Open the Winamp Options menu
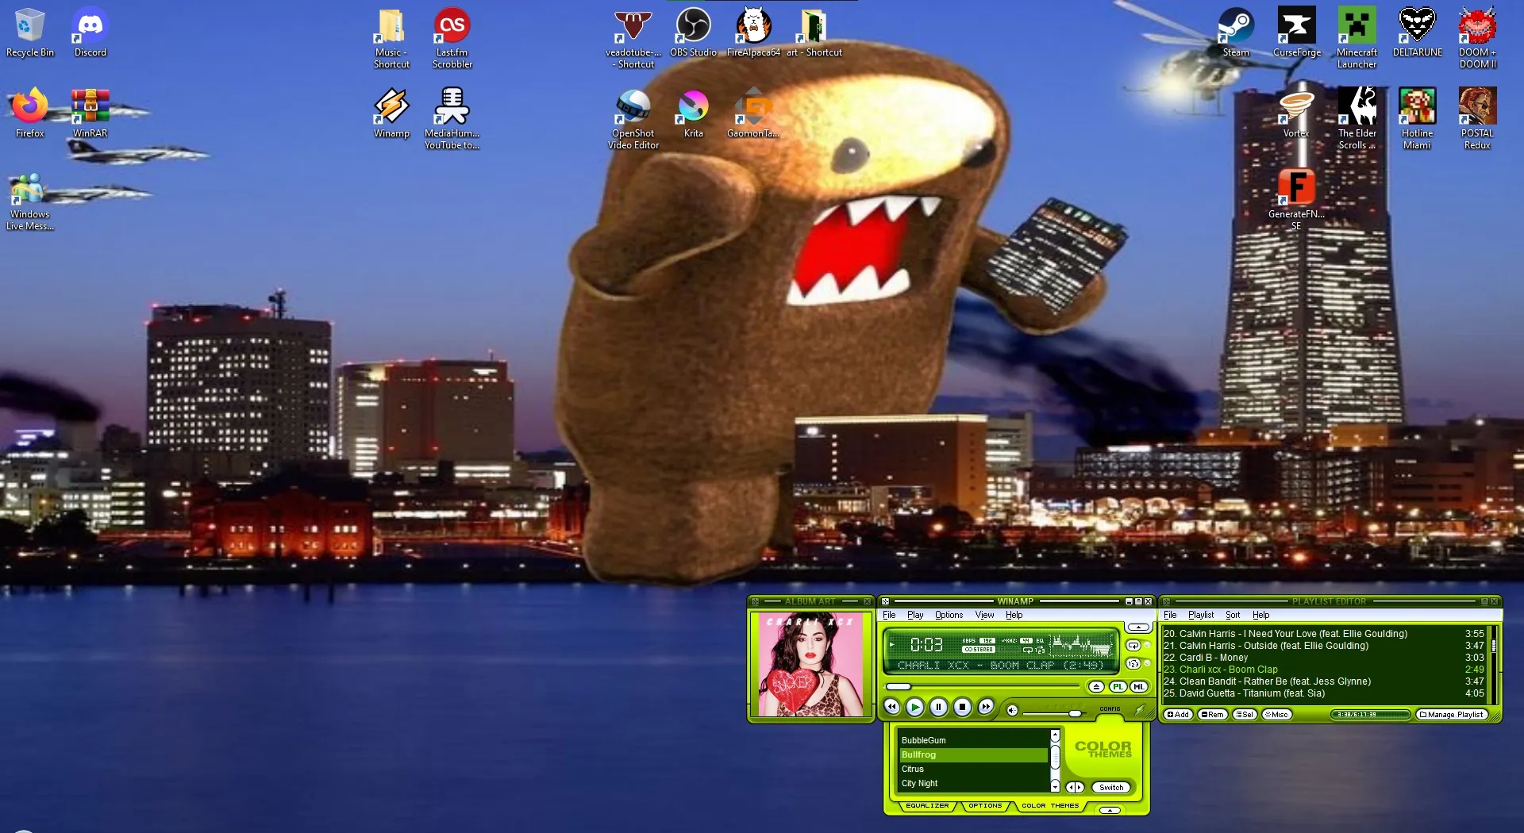 949,615
